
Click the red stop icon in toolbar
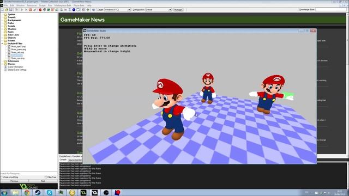(x=31, y=10)
